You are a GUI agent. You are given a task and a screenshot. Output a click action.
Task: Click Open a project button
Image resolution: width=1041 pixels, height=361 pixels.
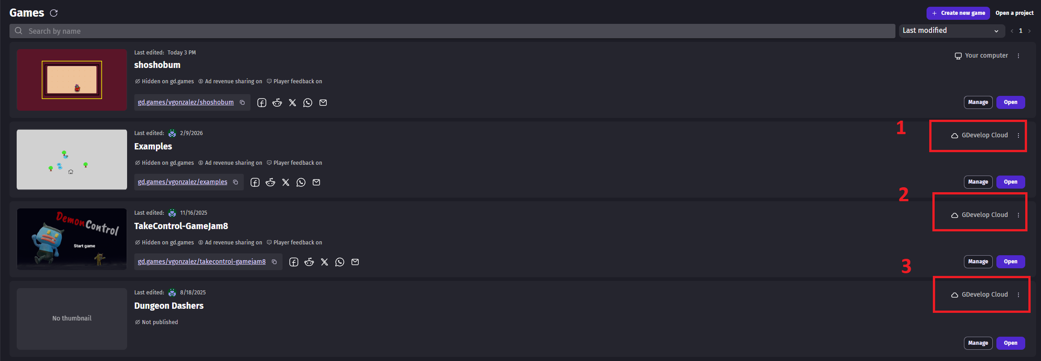click(x=1014, y=13)
